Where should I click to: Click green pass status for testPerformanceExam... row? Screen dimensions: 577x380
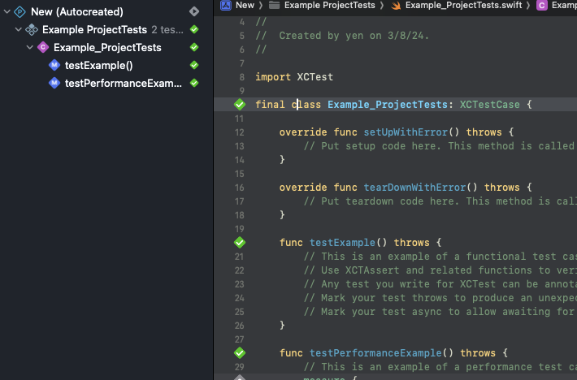194,83
